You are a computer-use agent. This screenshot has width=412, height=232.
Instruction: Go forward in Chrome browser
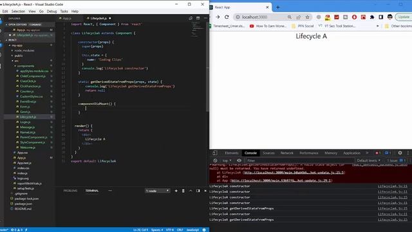218,17
